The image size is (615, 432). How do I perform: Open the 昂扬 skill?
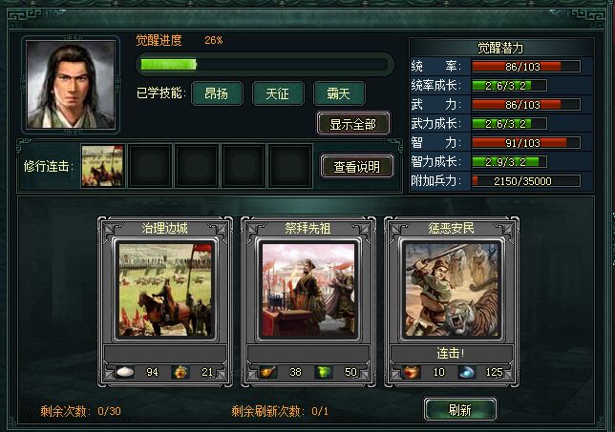(217, 93)
